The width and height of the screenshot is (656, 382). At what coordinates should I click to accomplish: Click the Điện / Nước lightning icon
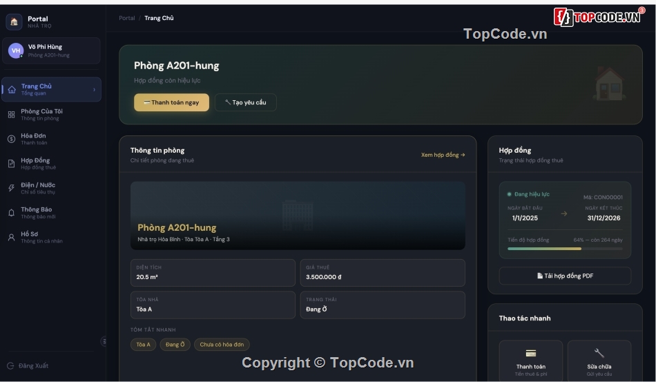point(11,188)
